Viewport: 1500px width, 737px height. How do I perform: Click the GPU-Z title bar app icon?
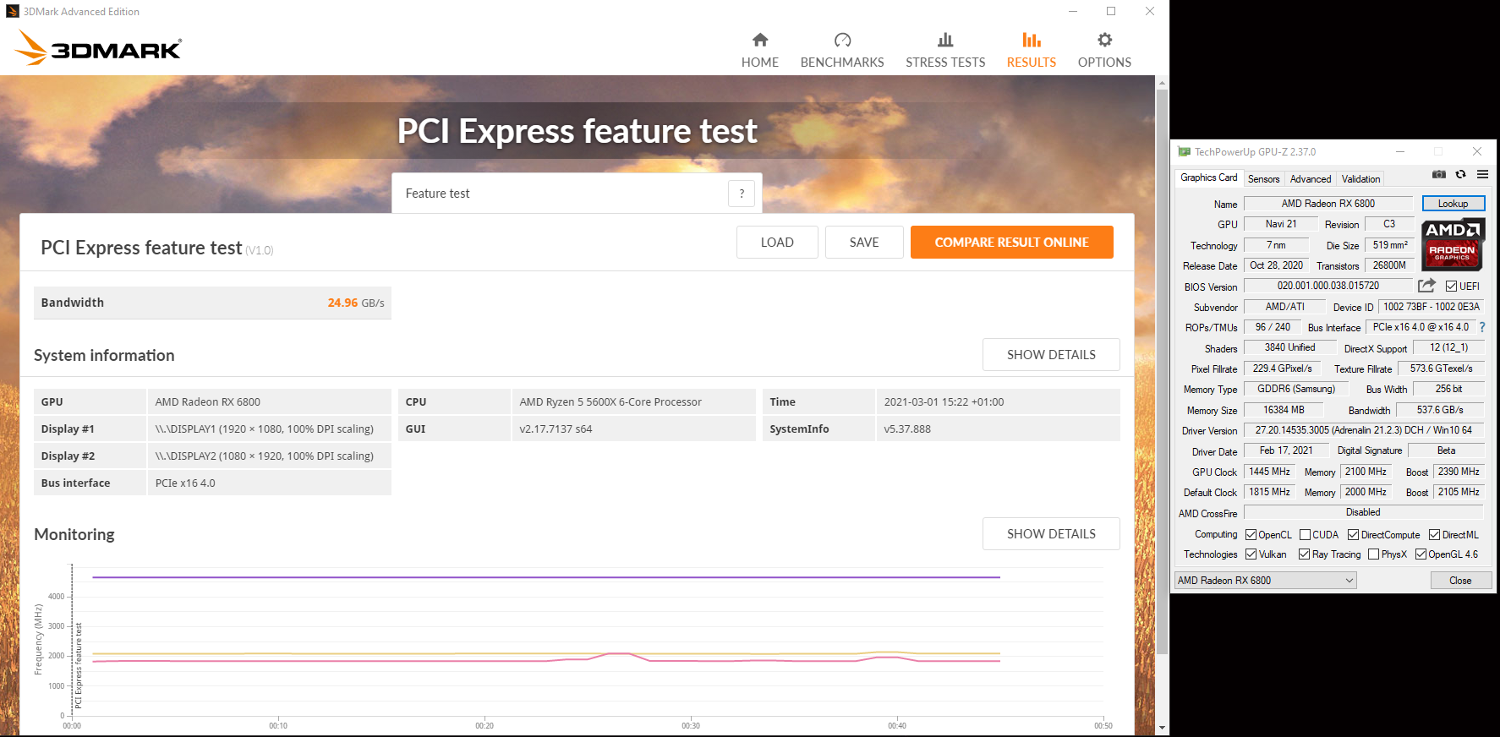tap(1184, 152)
